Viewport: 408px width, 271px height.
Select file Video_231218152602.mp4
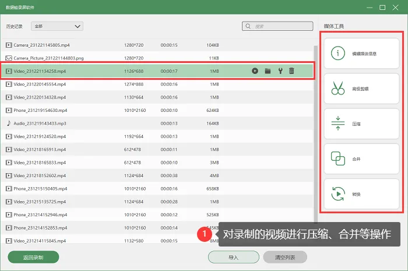tap(157, 175)
